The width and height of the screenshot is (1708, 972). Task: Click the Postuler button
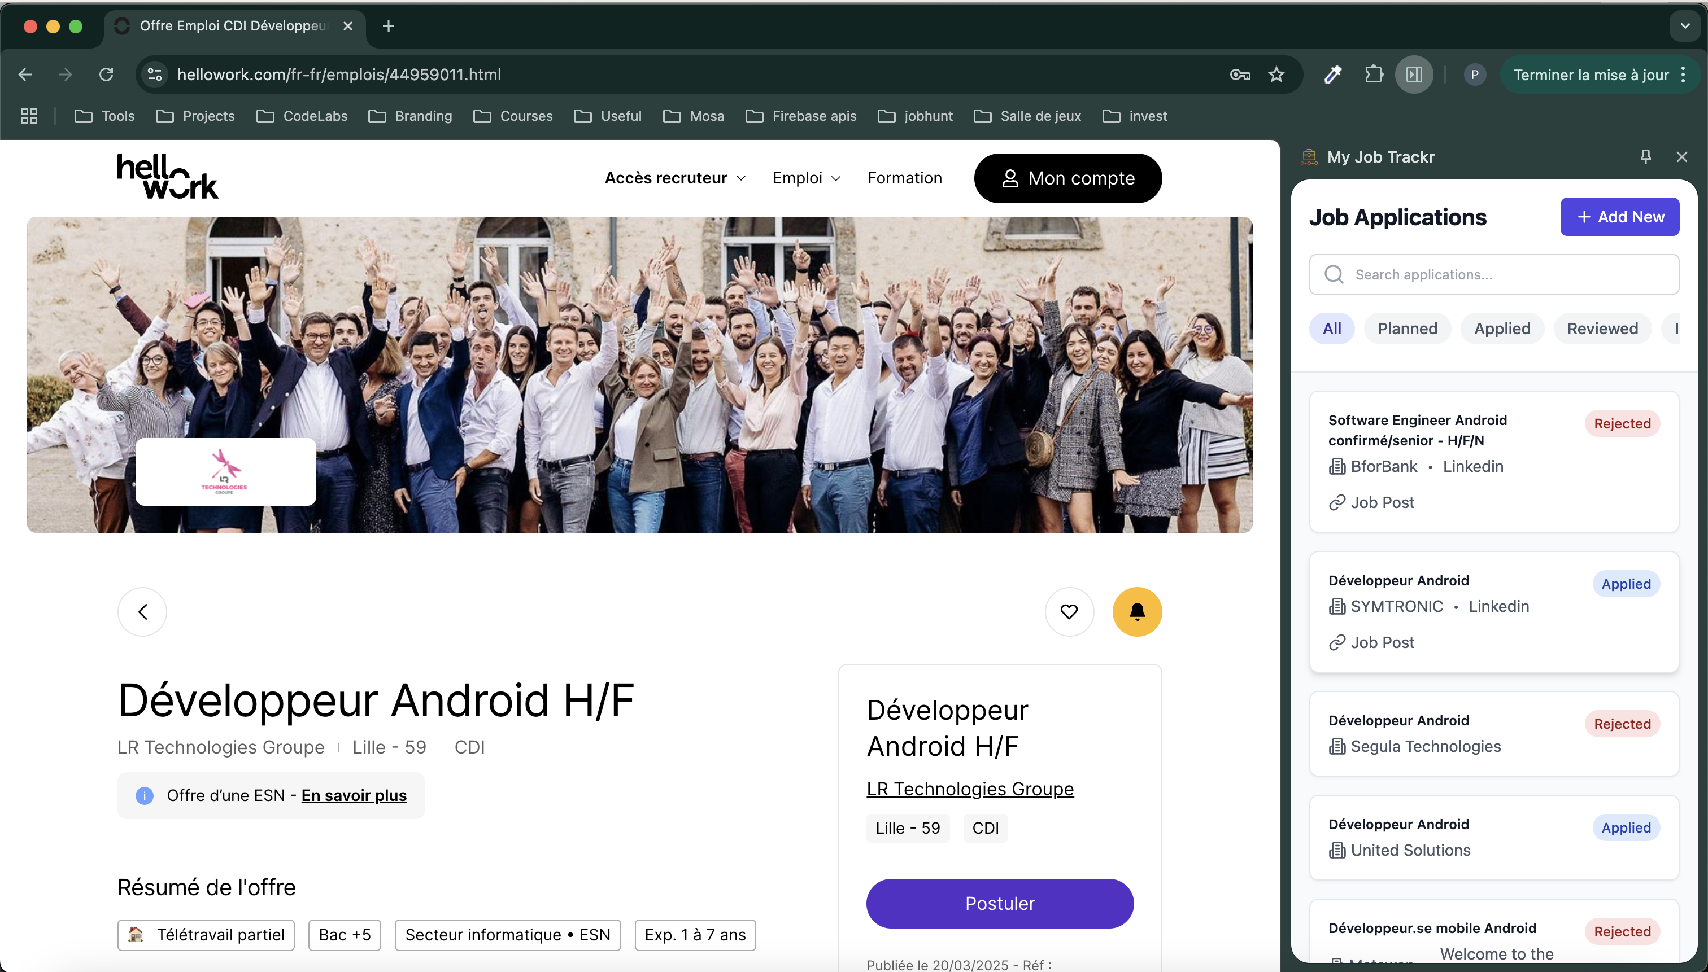(x=999, y=903)
